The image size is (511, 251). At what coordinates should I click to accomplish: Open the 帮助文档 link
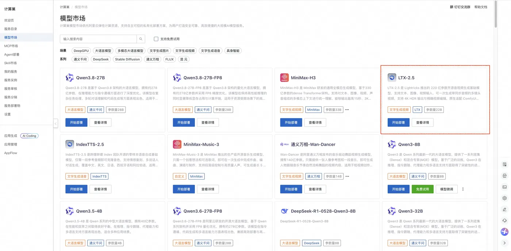pos(481,7)
